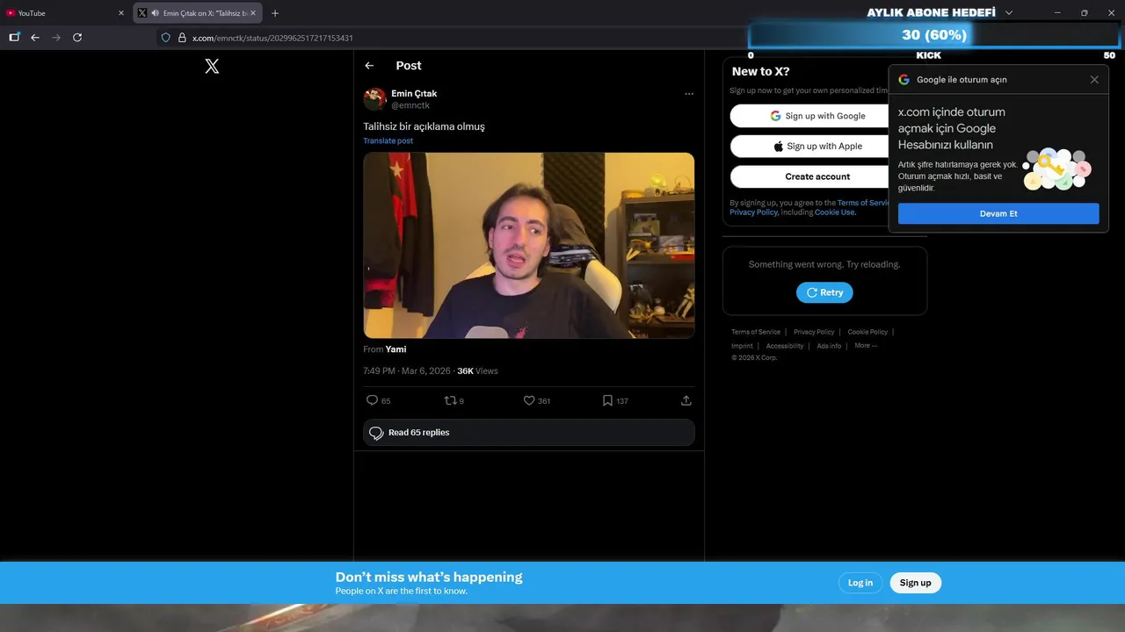The width and height of the screenshot is (1125, 632).
Task: Open the footer Cookie Policy link
Action: click(x=867, y=332)
